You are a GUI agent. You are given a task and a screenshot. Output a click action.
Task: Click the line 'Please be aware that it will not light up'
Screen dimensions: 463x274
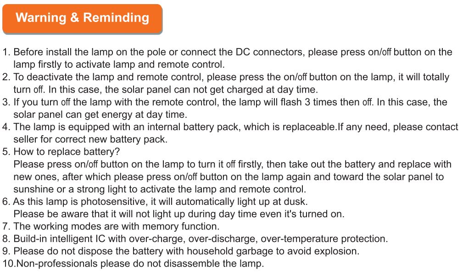(x=179, y=214)
